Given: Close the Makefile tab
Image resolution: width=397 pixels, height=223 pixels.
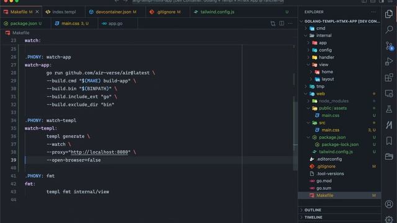Looking at the screenshot, I should pyautogui.click(x=37, y=12).
